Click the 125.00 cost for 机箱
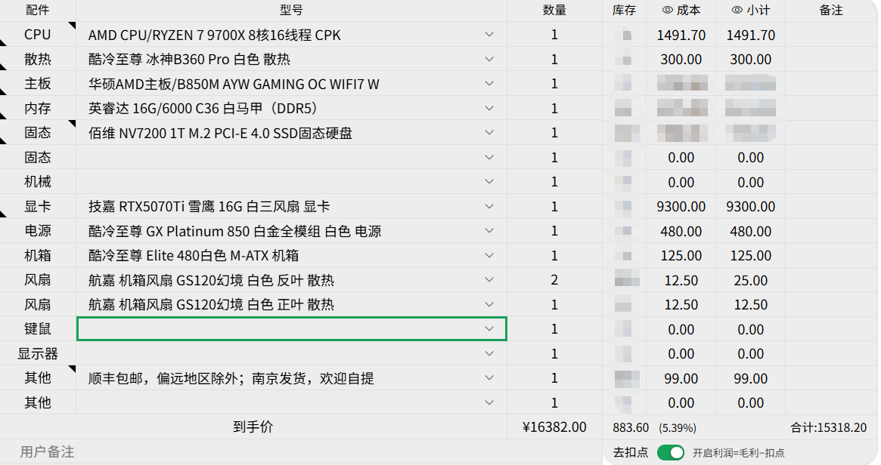 coord(681,256)
